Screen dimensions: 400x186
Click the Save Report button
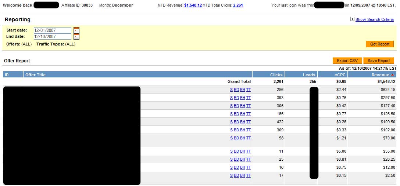pyautogui.click(x=379, y=61)
